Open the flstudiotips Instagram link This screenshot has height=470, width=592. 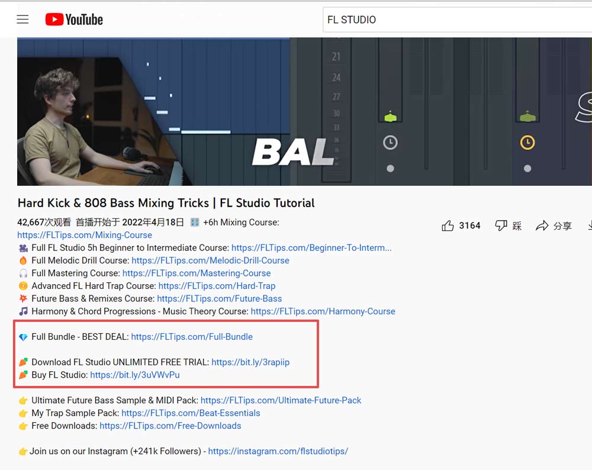coord(278,451)
